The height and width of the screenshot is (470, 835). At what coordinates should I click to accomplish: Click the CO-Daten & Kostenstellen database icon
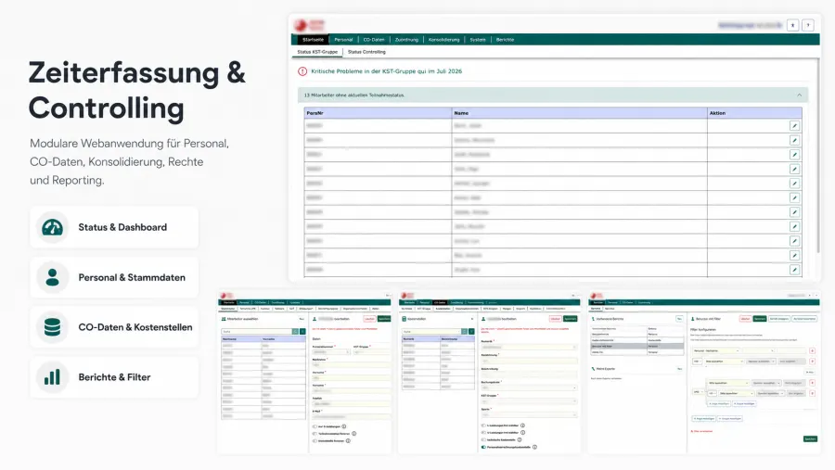click(x=52, y=327)
